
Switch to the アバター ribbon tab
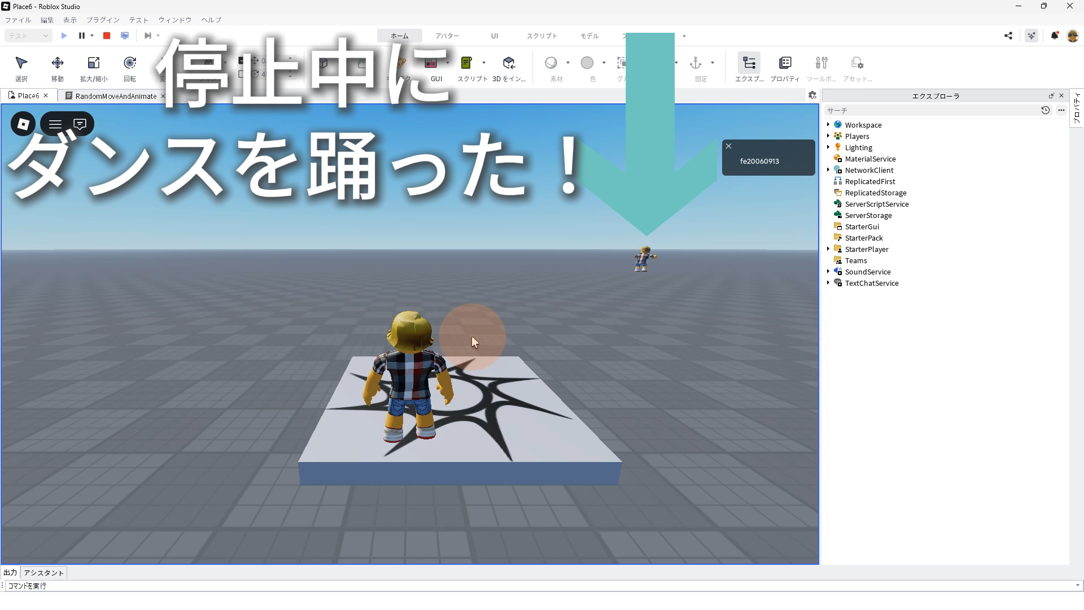447,36
